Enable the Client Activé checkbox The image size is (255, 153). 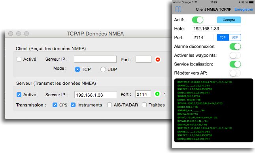point(19,59)
